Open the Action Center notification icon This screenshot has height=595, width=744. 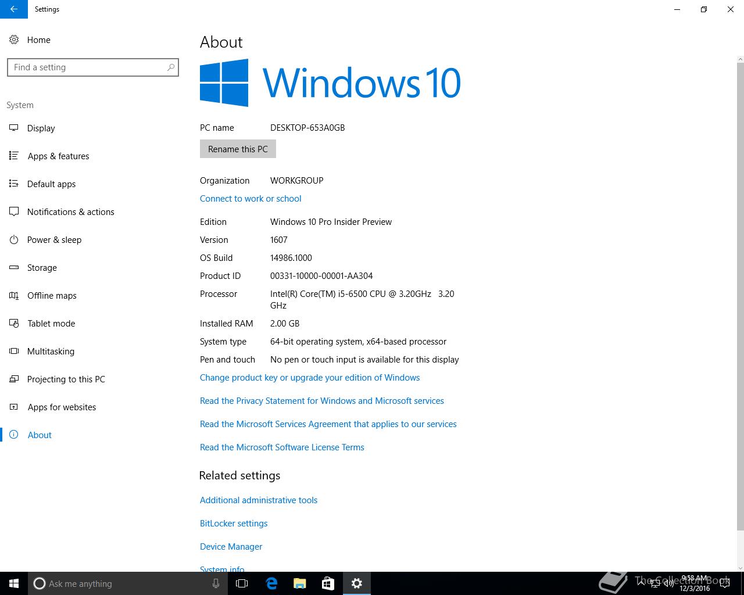coord(725,583)
